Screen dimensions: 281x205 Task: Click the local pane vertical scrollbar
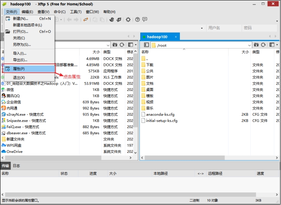tap(135, 90)
